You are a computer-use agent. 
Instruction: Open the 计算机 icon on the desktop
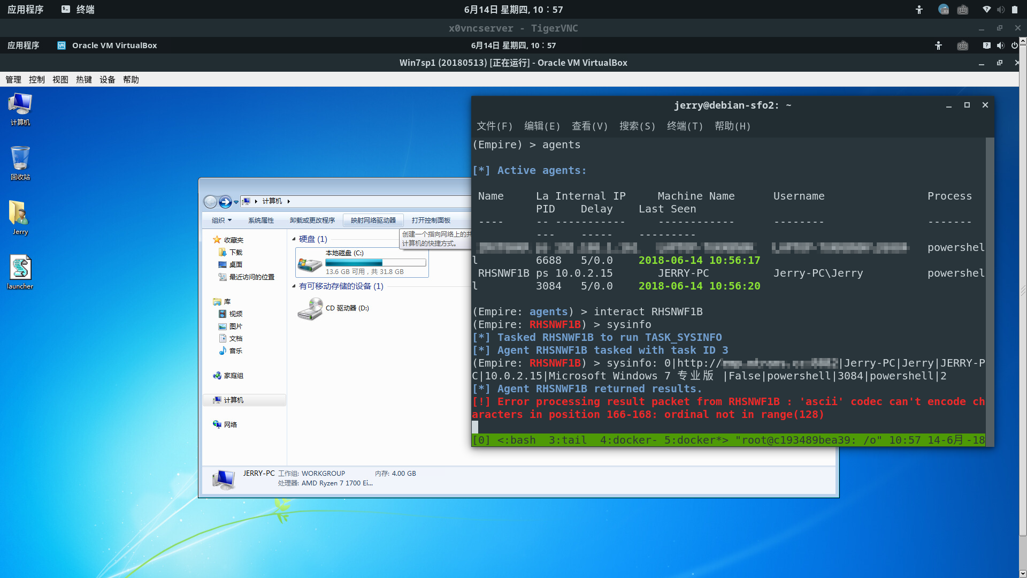point(20,110)
